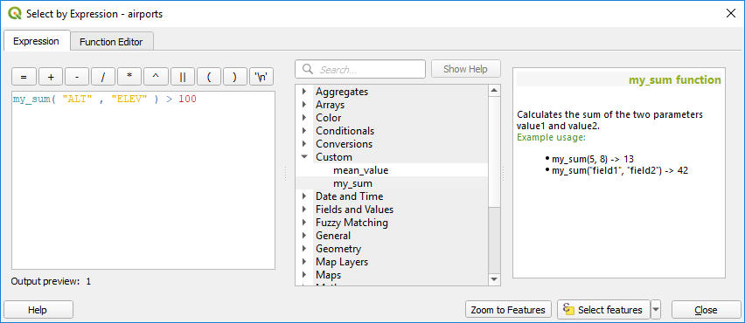This screenshot has height=323, width=745.
Task: Insert the division operator
Action: [x=103, y=77]
